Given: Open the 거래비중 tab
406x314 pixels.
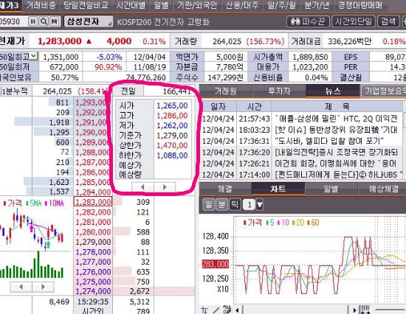Looking at the screenshot, I should click(x=41, y=5).
